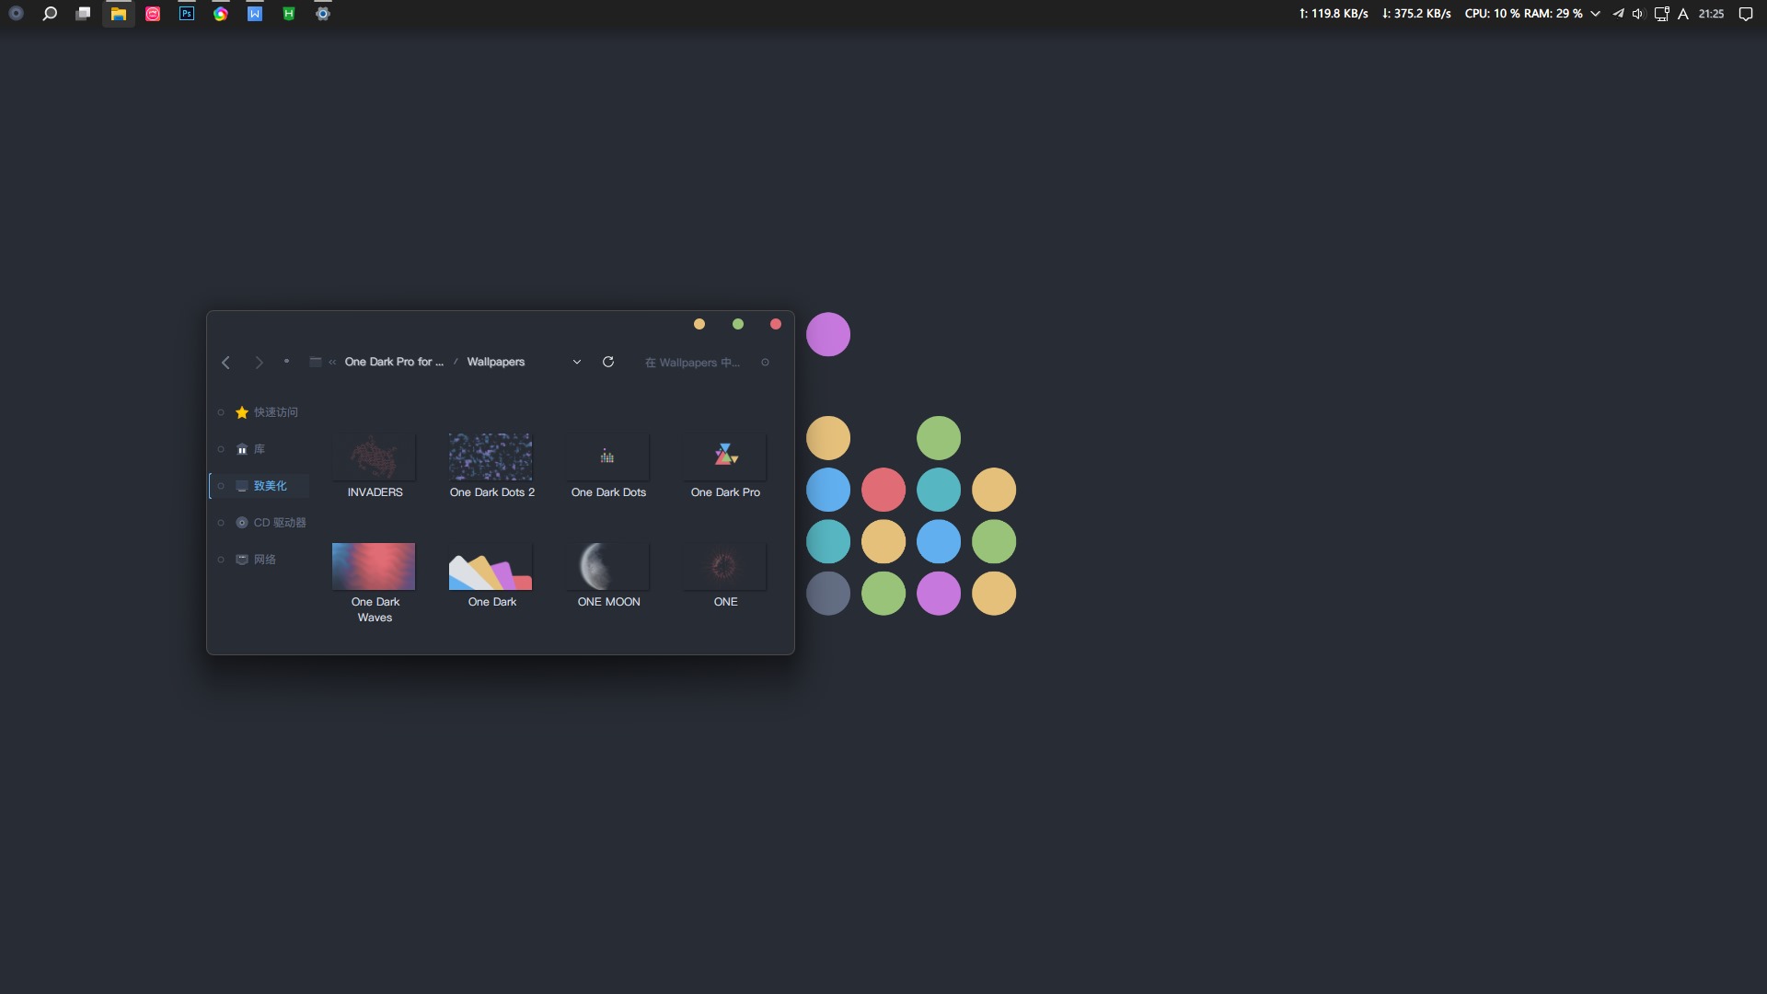Go back in file explorer
The width and height of the screenshot is (1767, 994).
(225, 363)
